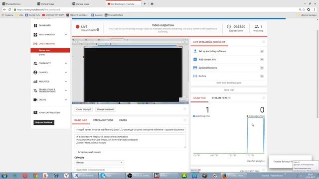Click Help and feedback button

click(x=44, y=122)
